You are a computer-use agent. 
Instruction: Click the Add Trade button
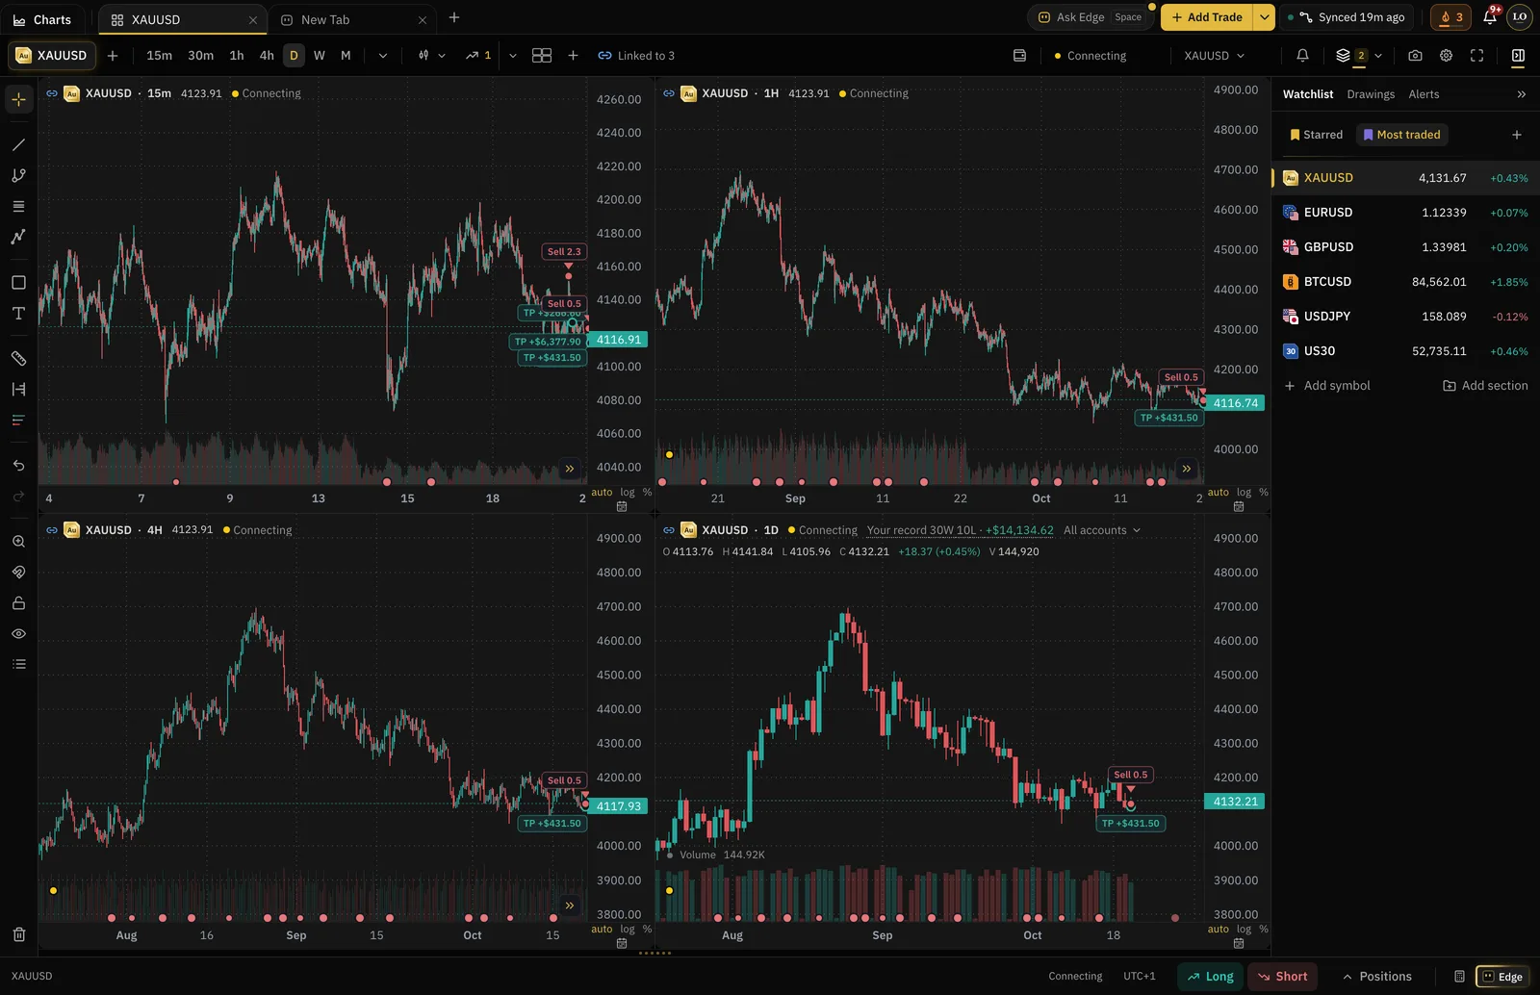(1207, 17)
